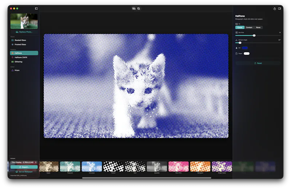Toggle the left sidebar icon
Viewport: 291px width, 189px height.
click(36, 8)
